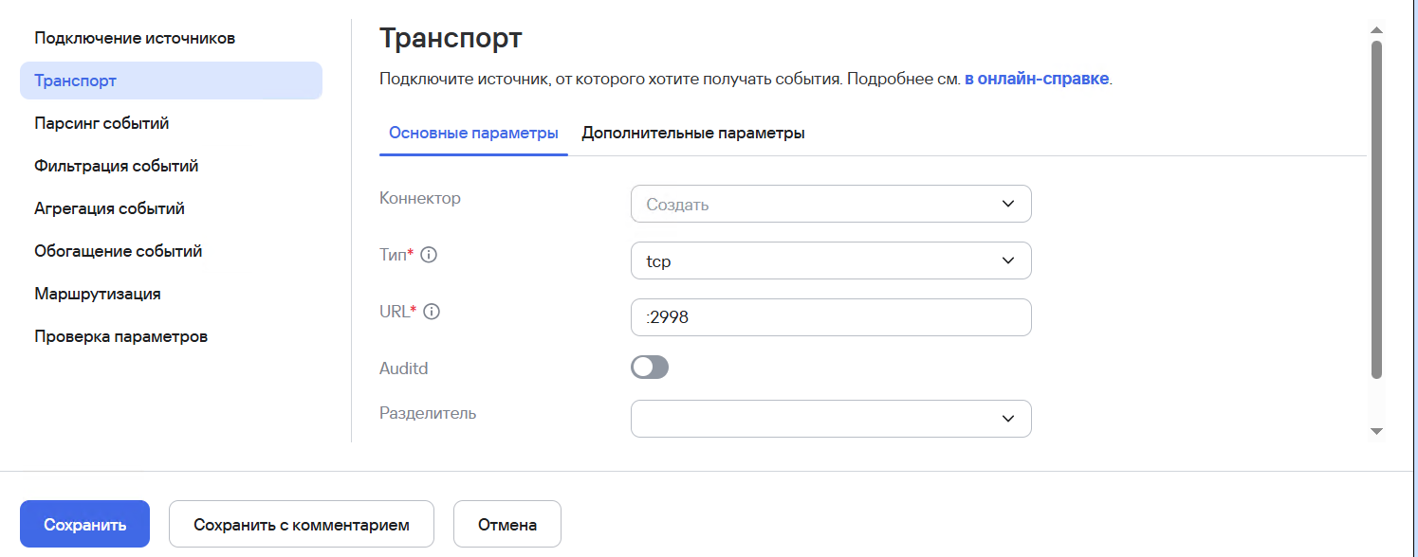Open the Коннектор dropdown

click(831, 204)
